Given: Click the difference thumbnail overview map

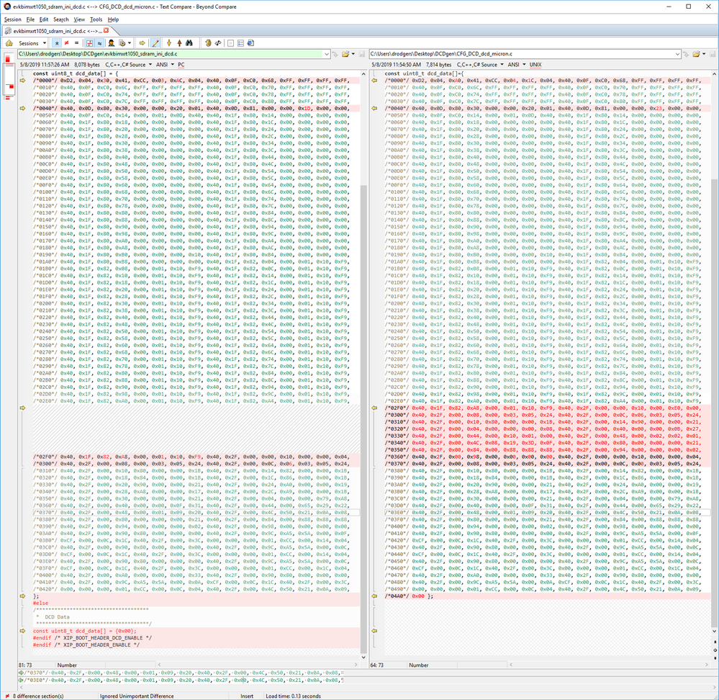Looking at the screenshot, I should point(9,76).
